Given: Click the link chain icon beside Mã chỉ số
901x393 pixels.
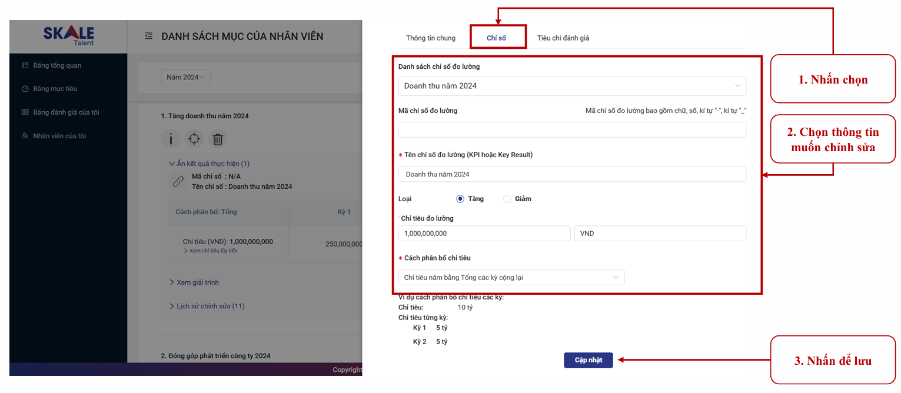Looking at the screenshot, I should coord(178,182).
